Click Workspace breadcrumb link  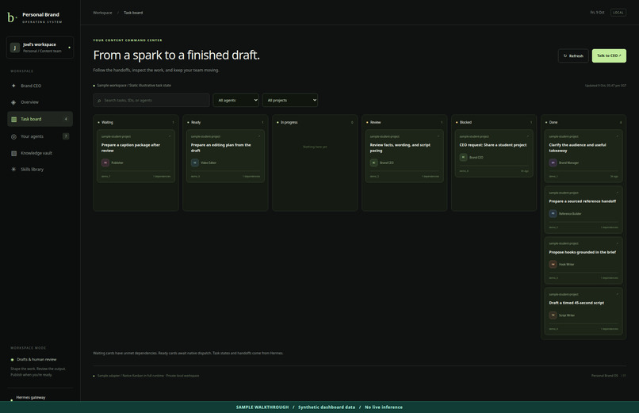coord(102,13)
